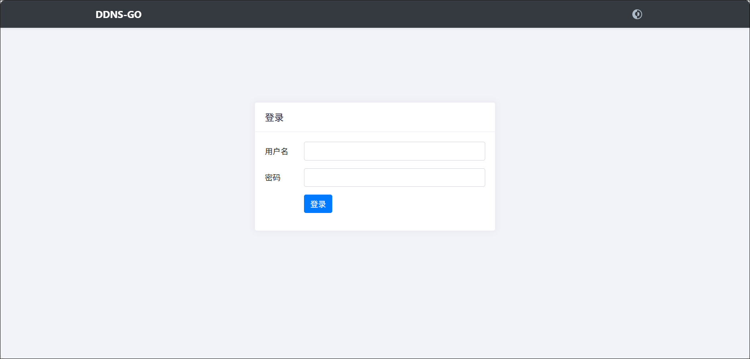Screen dimensions: 750x359
Task: Select the label text left of password box
Action: (x=273, y=178)
